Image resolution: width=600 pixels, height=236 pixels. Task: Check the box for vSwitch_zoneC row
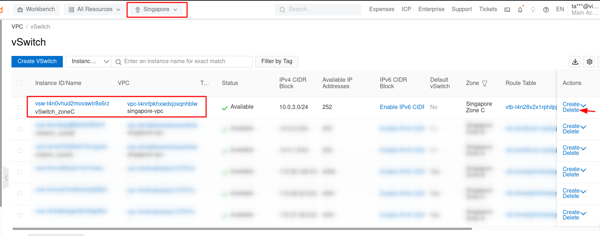coord(19,107)
